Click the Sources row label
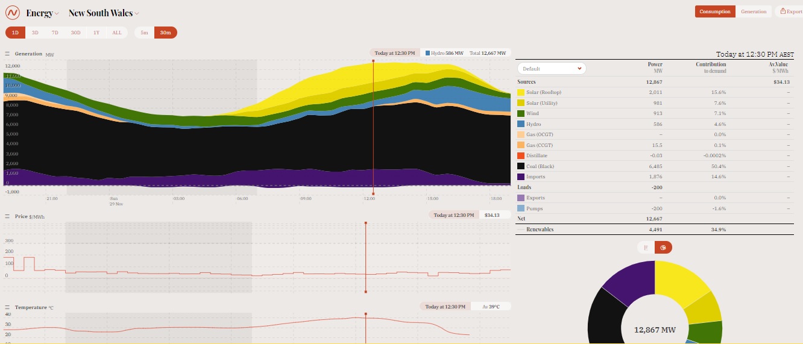This screenshot has width=803, height=344. pyautogui.click(x=526, y=82)
